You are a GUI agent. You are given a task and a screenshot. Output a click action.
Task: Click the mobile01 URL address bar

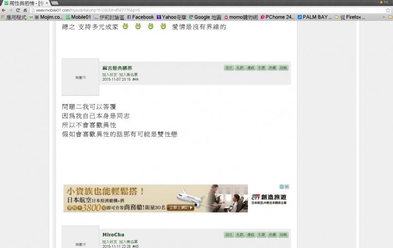208,10
